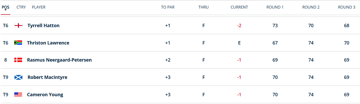Click the THRU column header
360x104 pixels.
(204, 7)
